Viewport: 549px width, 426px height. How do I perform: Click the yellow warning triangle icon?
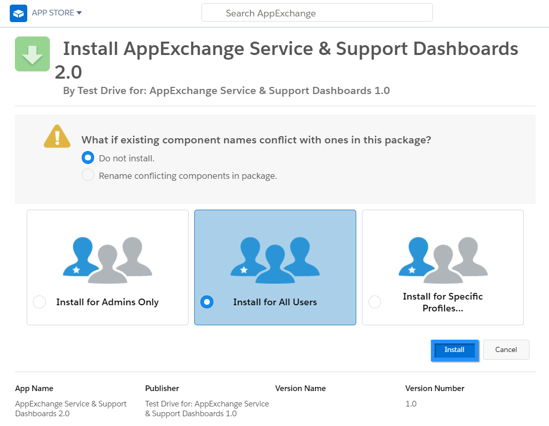57,137
